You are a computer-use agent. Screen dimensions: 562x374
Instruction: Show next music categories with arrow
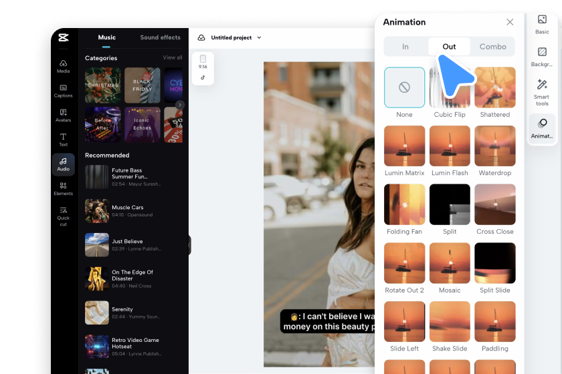pyautogui.click(x=179, y=105)
